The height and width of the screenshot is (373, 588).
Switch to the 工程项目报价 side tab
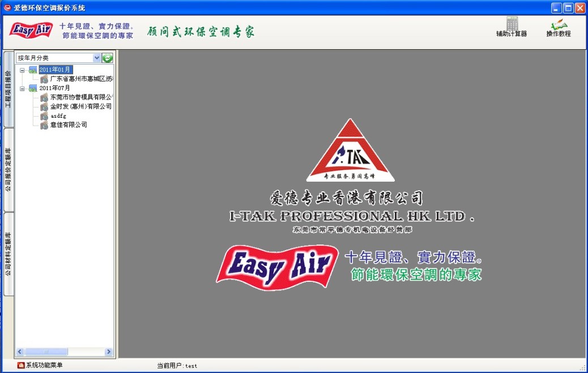8,89
